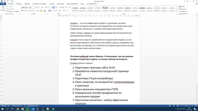Click the Redo icon in title bar
198x111 pixels.
(12, 1)
